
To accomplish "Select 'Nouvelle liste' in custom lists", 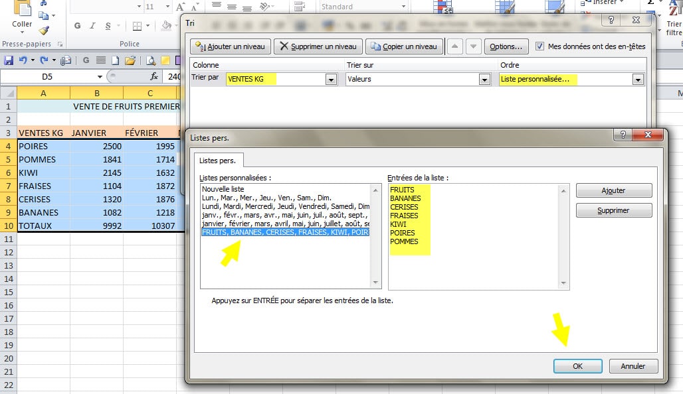I will 223,189.
